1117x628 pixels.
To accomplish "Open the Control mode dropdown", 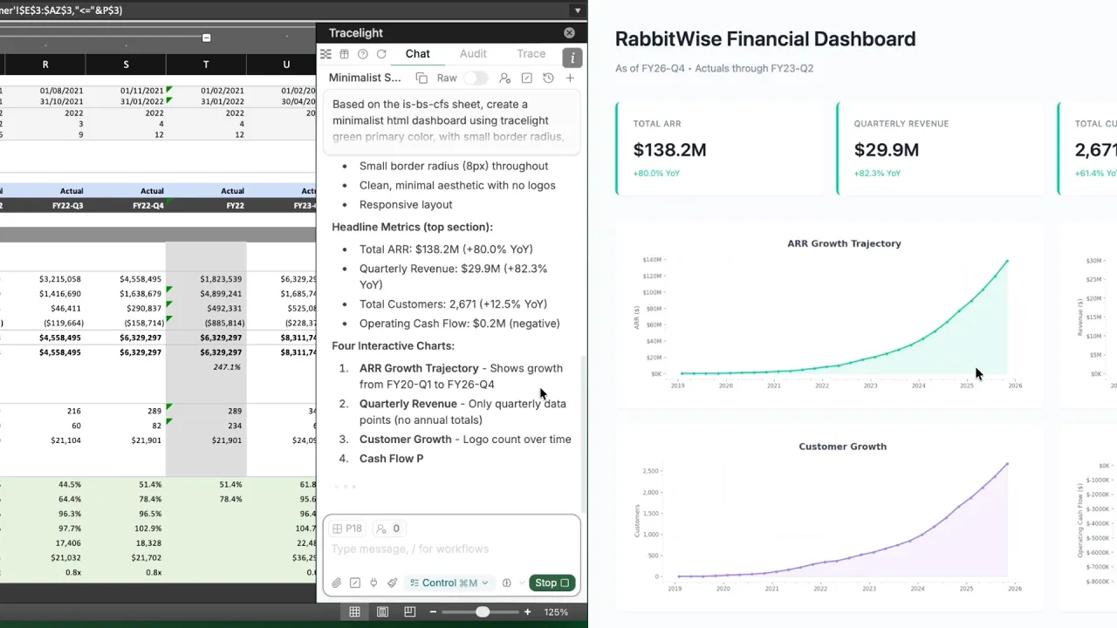I will coord(449,583).
